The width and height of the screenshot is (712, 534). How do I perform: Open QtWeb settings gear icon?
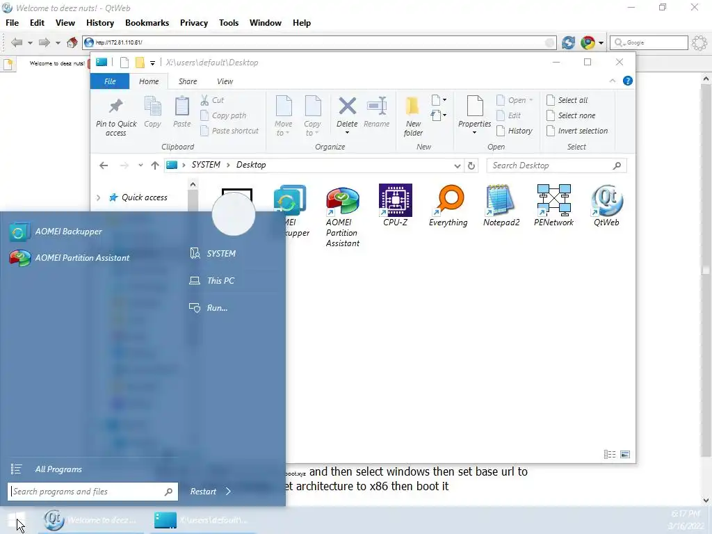point(699,42)
